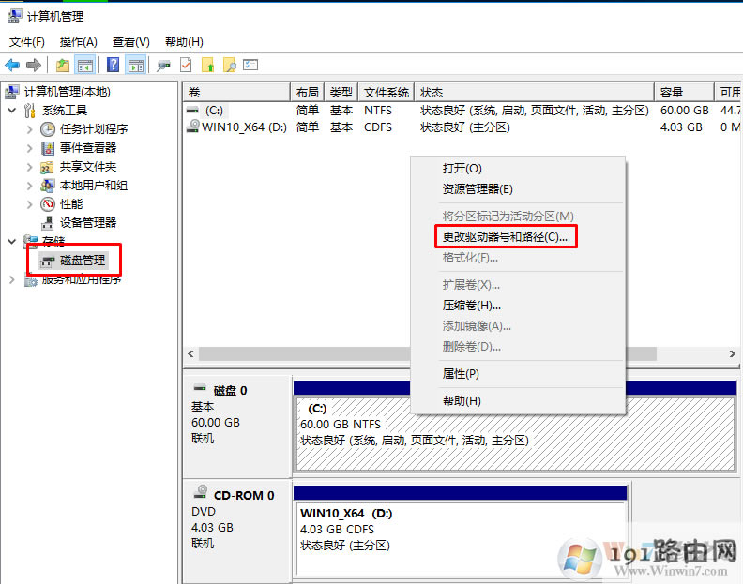Select the Event Viewer icon in tree
Viewport: 743px width, 584px height.
(x=48, y=148)
